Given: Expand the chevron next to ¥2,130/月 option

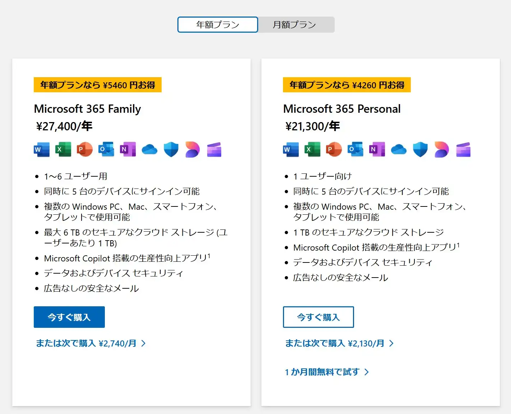Looking at the screenshot, I should 391,343.
